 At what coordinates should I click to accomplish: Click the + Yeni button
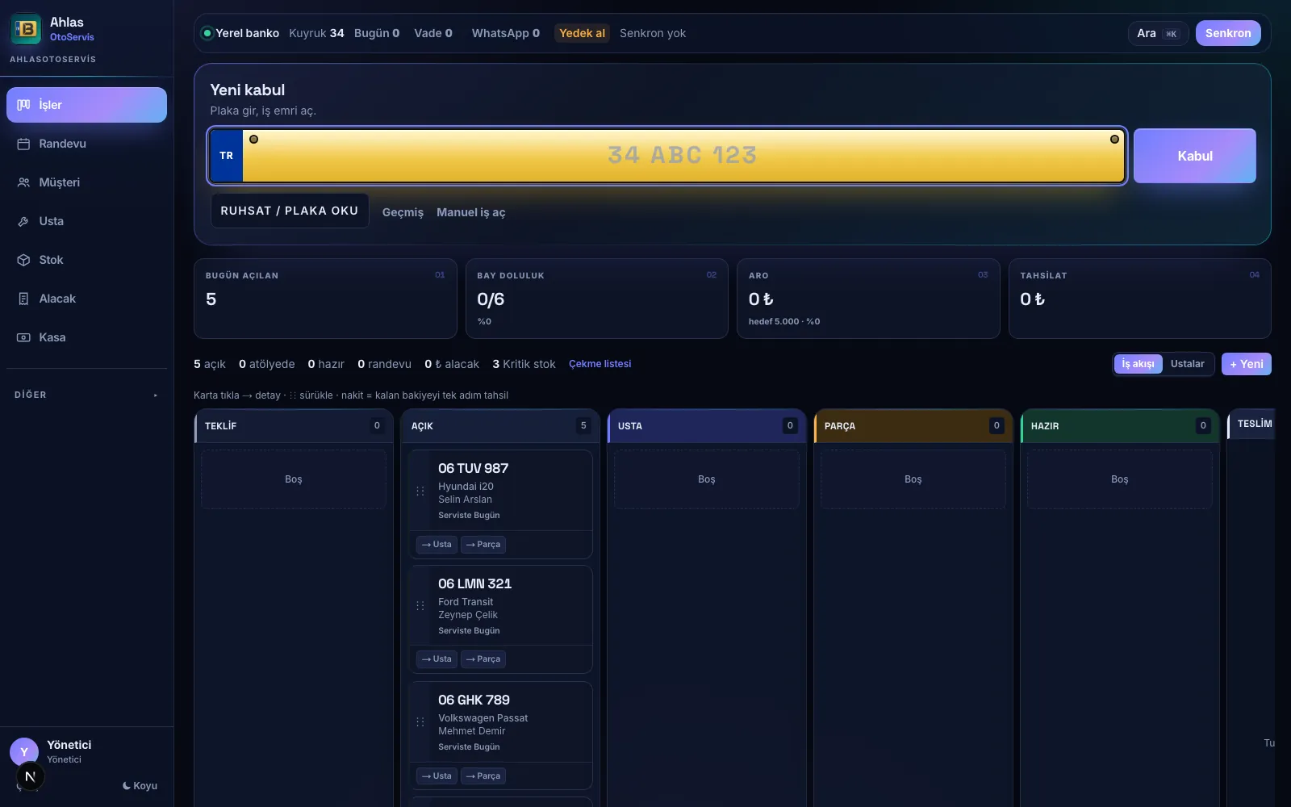(1247, 364)
